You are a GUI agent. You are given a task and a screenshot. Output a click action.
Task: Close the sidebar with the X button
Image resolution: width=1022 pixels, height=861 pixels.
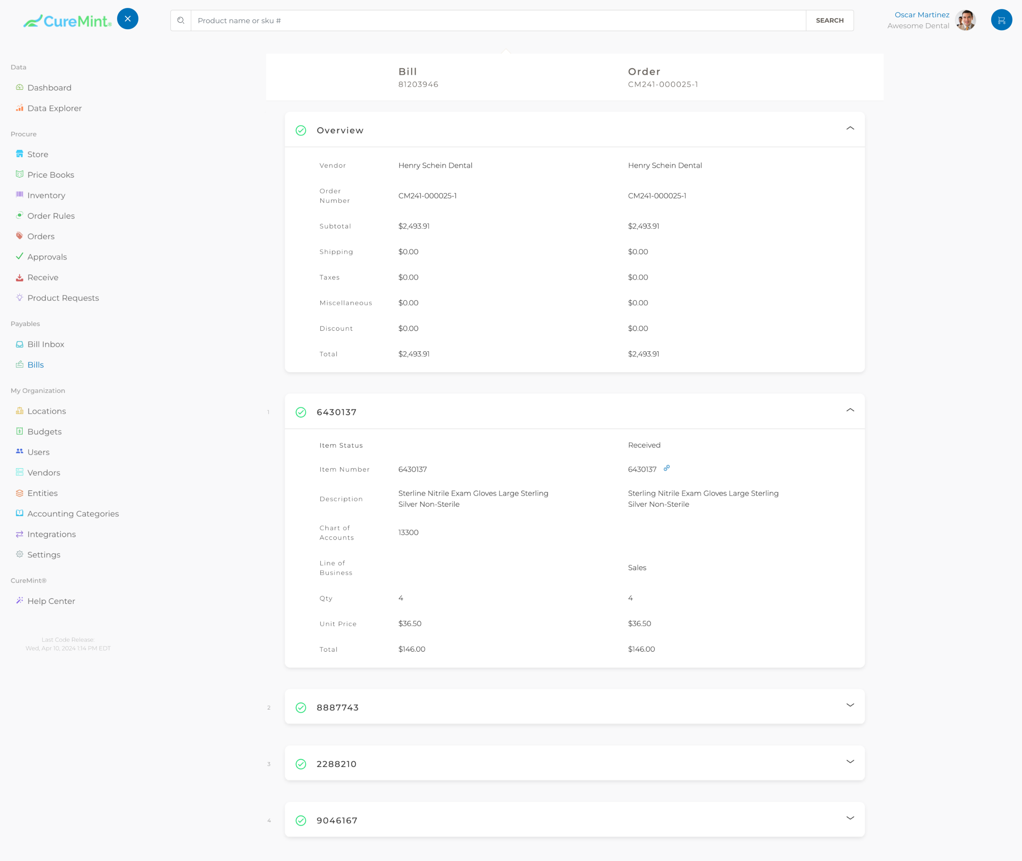pos(128,18)
